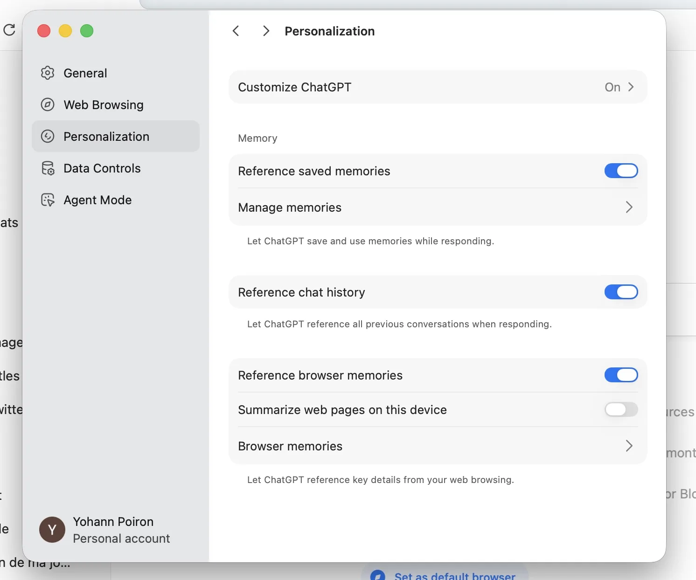Turn off Reference chat history switch
Image resolution: width=696 pixels, height=580 pixels.
(x=621, y=292)
